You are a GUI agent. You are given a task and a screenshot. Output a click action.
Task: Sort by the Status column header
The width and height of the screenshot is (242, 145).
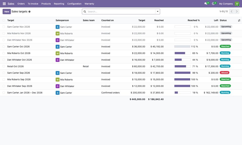(223, 20)
